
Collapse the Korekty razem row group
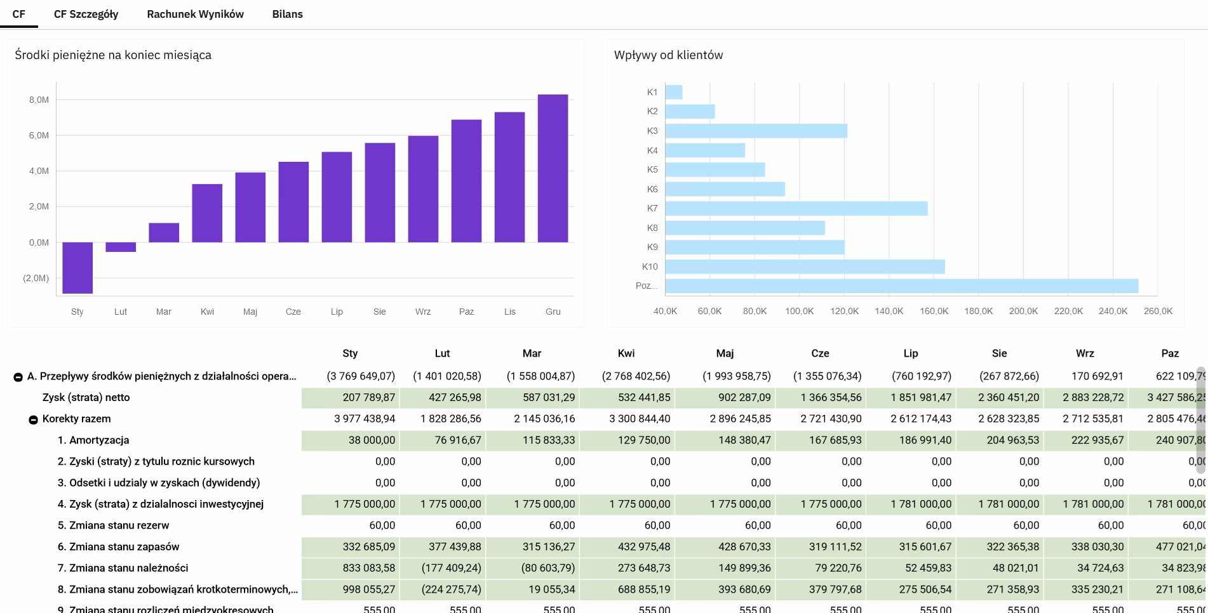pos(34,419)
